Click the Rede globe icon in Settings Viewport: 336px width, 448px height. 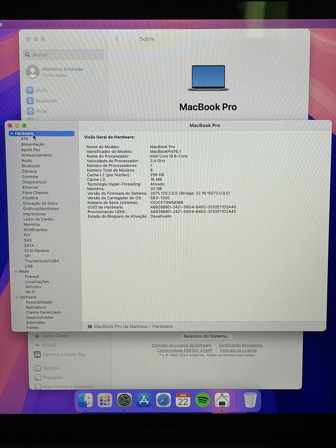coord(30,111)
